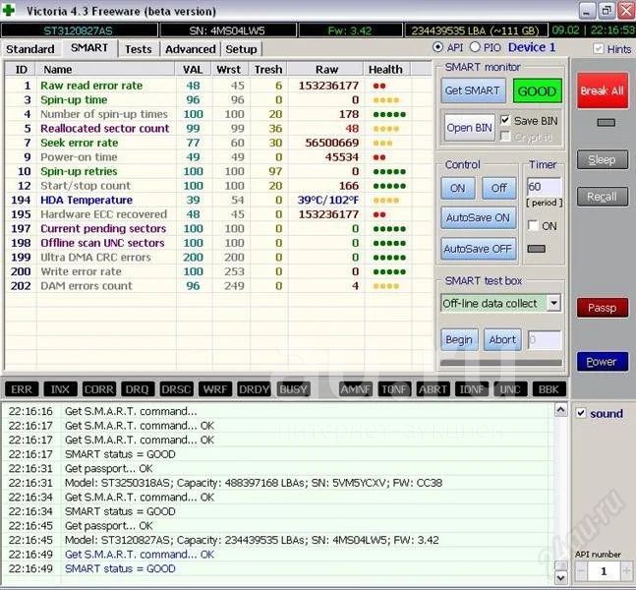Click the SMART test progress bar
Screen dimensions: 636x590
coord(501,363)
